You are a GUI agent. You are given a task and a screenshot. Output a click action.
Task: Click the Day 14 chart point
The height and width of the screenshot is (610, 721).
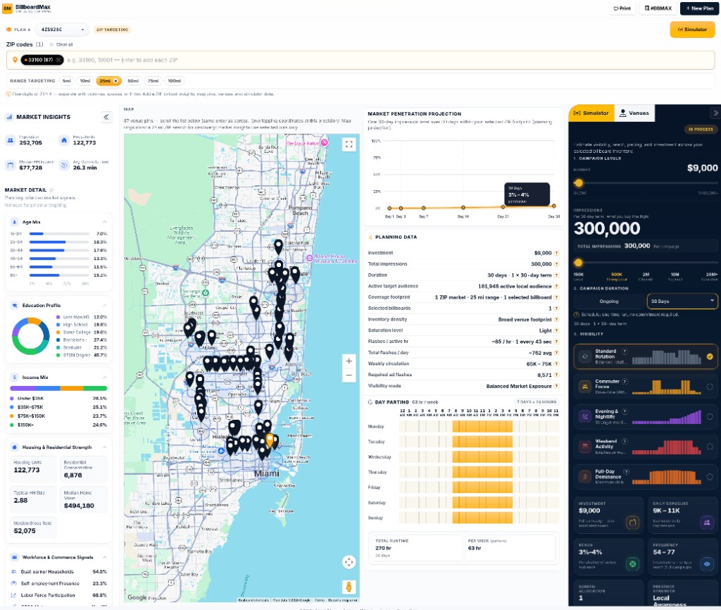click(x=463, y=208)
